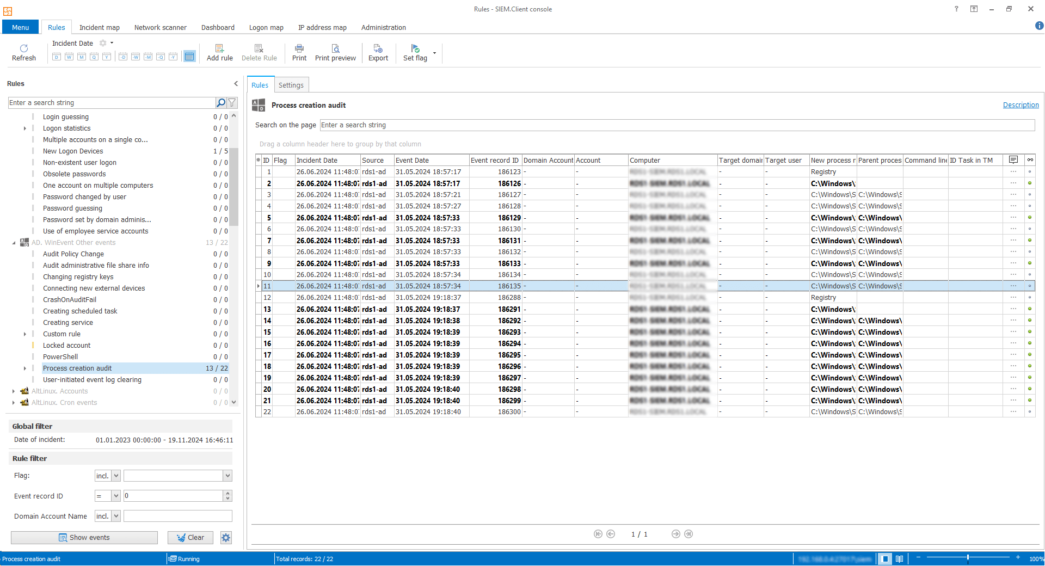Switch to the Settings tab

click(291, 85)
